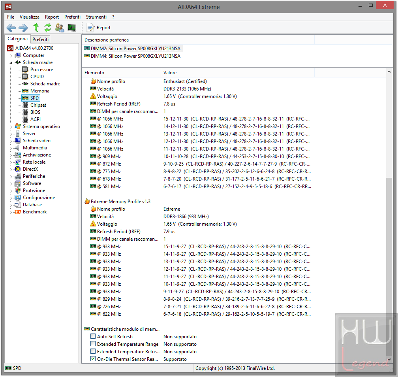Expand the Scheda video node
This screenshot has height=377, width=398.
11,141
